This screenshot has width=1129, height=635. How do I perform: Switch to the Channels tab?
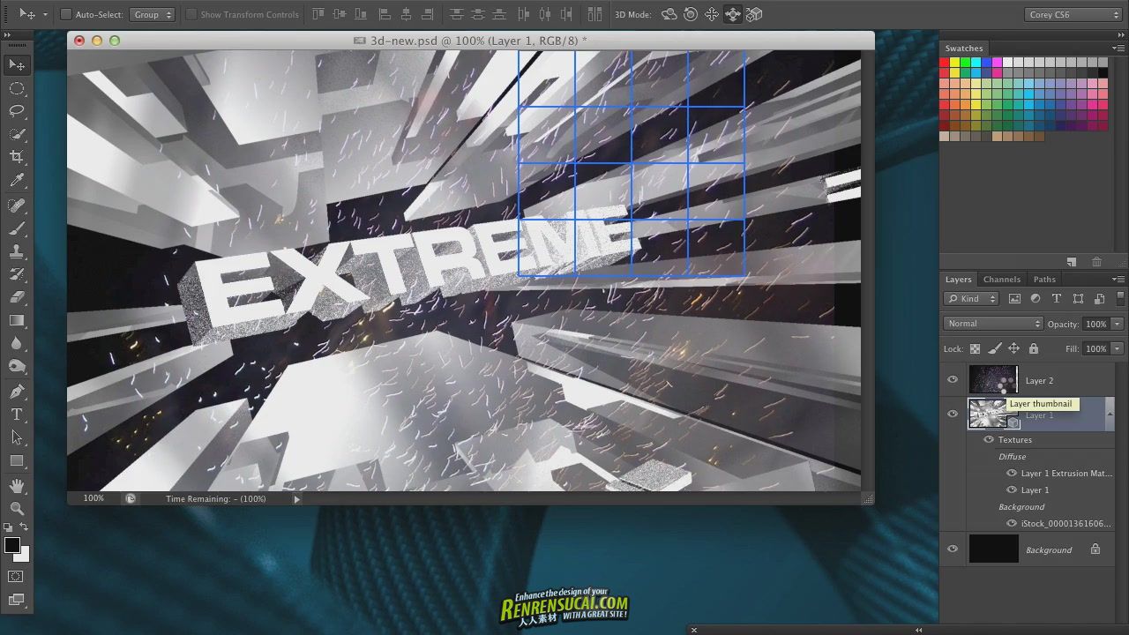(1002, 279)
